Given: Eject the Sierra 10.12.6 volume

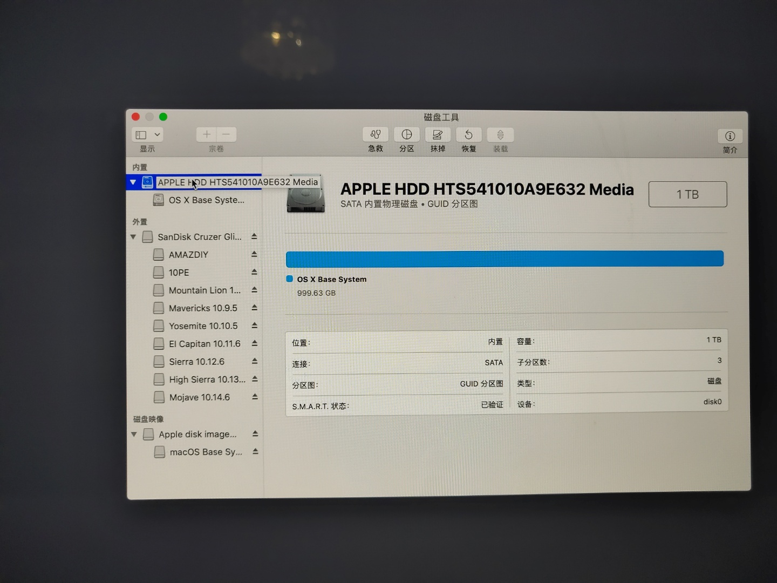Looking at the screenshot, I should (254, 361).
